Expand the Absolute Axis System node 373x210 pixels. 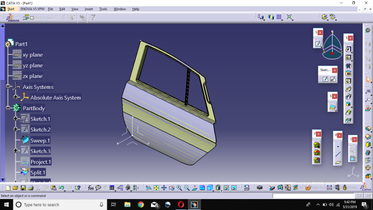(16, 97)
